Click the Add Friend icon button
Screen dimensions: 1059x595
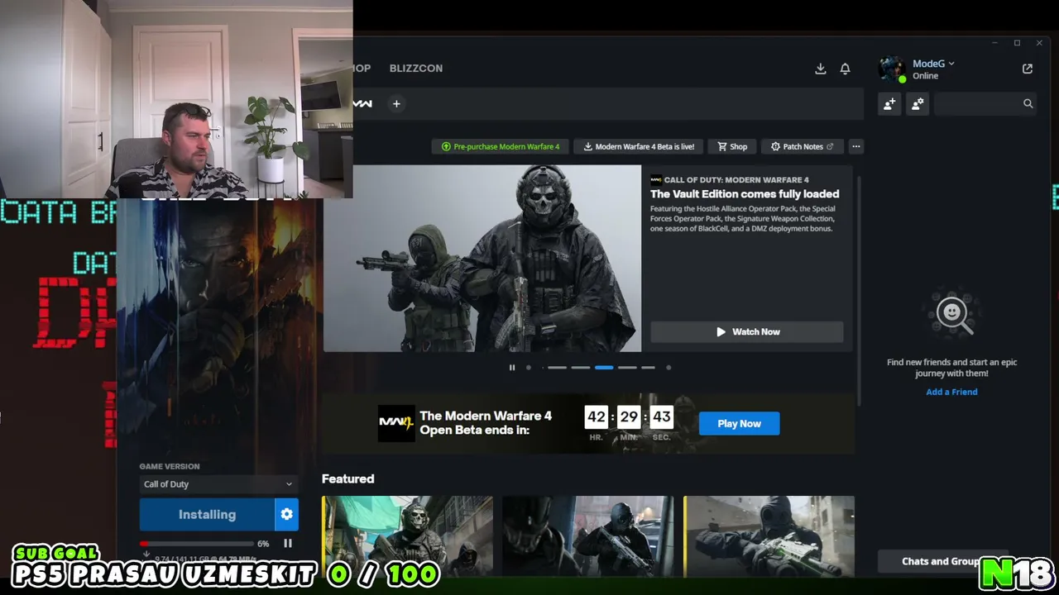[x=889, y=104]
